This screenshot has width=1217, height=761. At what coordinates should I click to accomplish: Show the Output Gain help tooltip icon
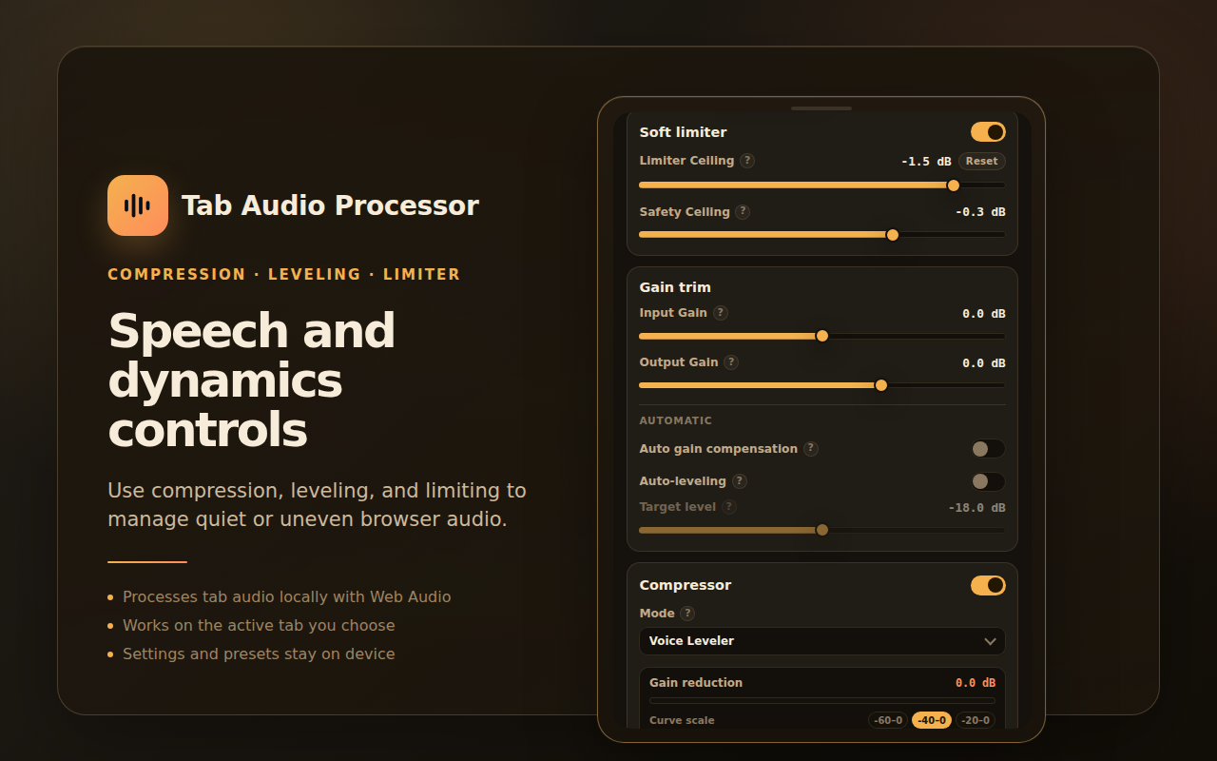731,362
